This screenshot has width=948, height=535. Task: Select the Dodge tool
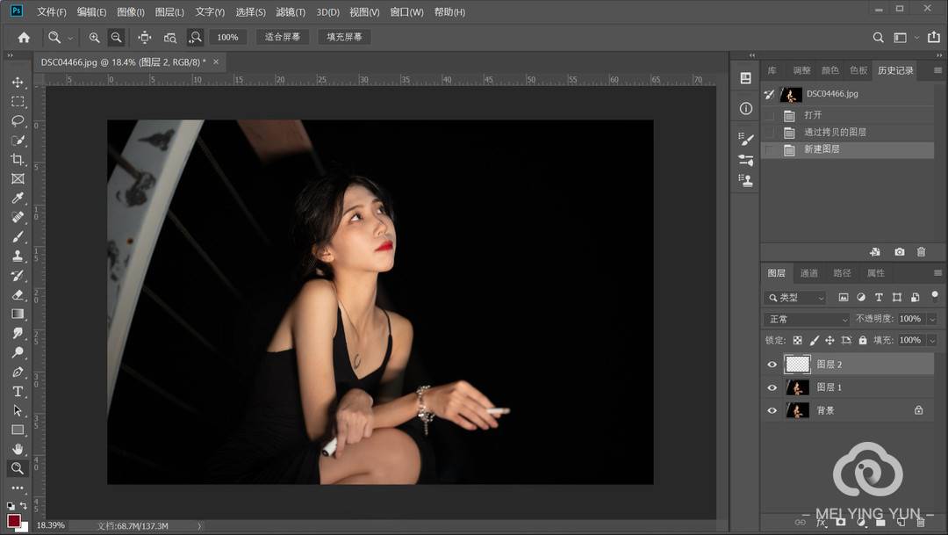(18, 352)
